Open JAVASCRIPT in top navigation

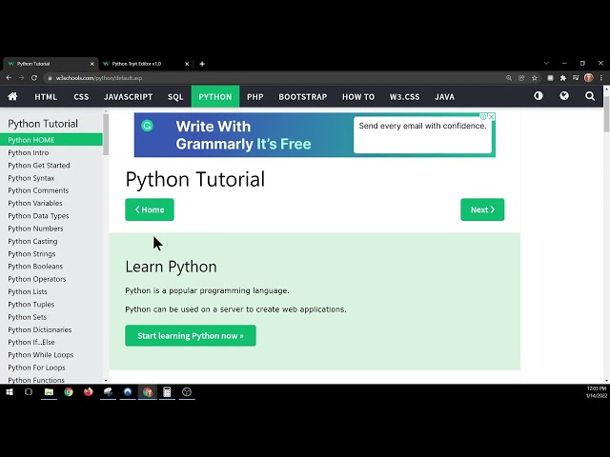[128, 96]
